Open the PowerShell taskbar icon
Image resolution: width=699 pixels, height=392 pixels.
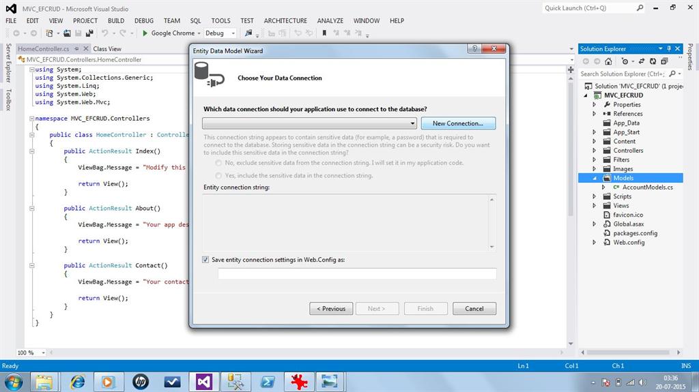(x=267, y=382)
